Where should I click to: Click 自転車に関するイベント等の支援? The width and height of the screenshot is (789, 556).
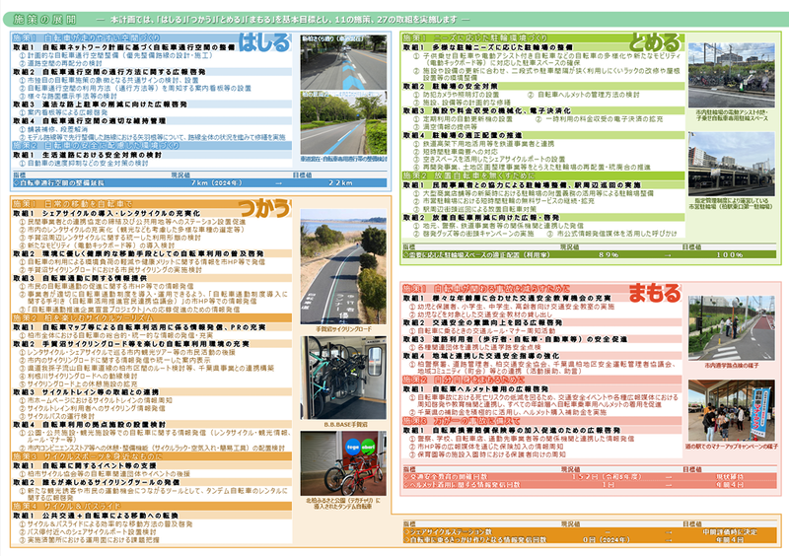click(100, 466)
